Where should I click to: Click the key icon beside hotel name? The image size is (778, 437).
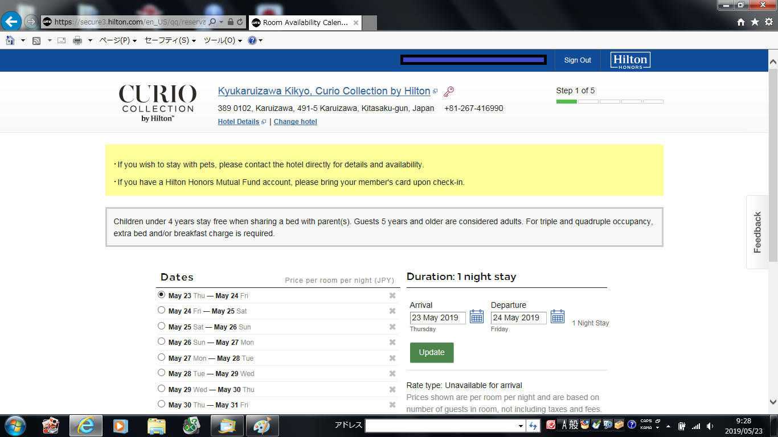tap(449, 92)
